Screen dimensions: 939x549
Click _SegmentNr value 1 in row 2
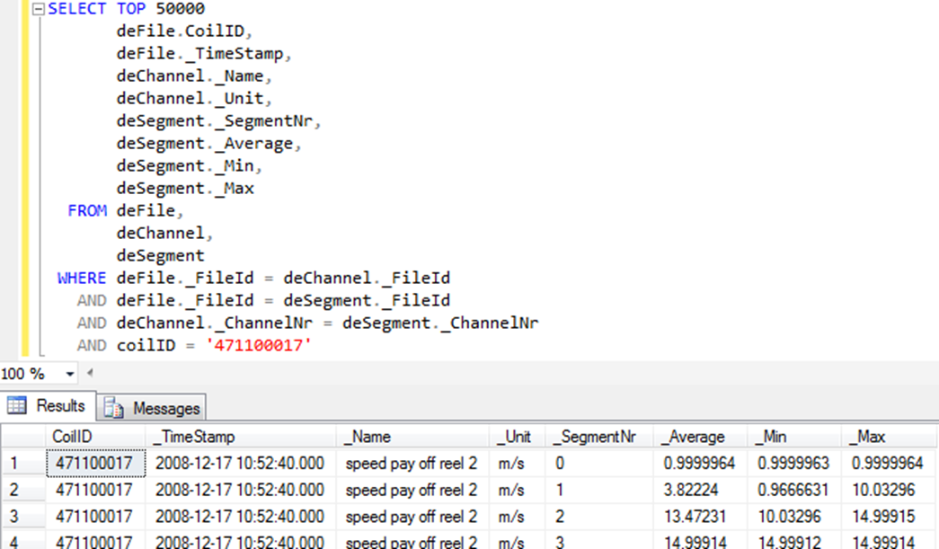[599, 490]
